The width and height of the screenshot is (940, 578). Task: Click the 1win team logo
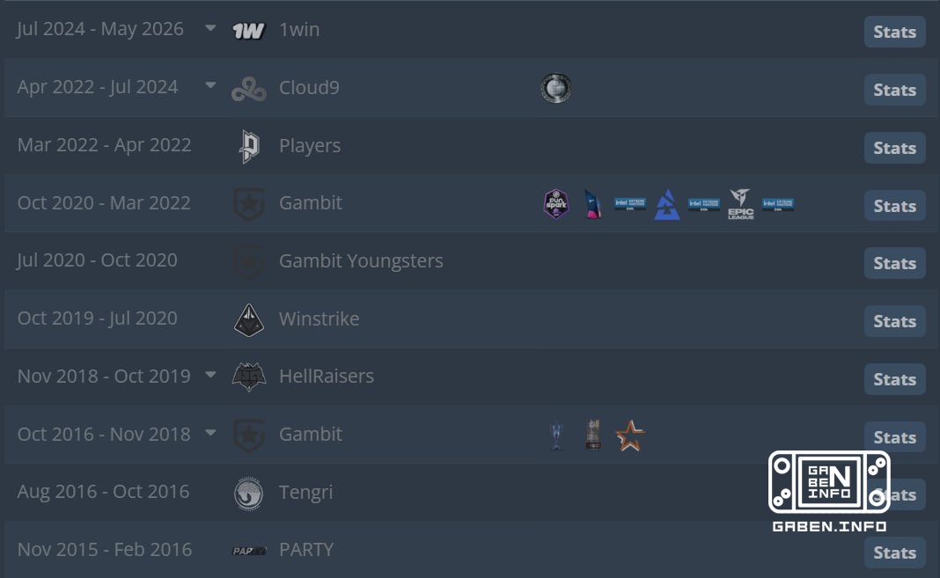click(248, 31)
